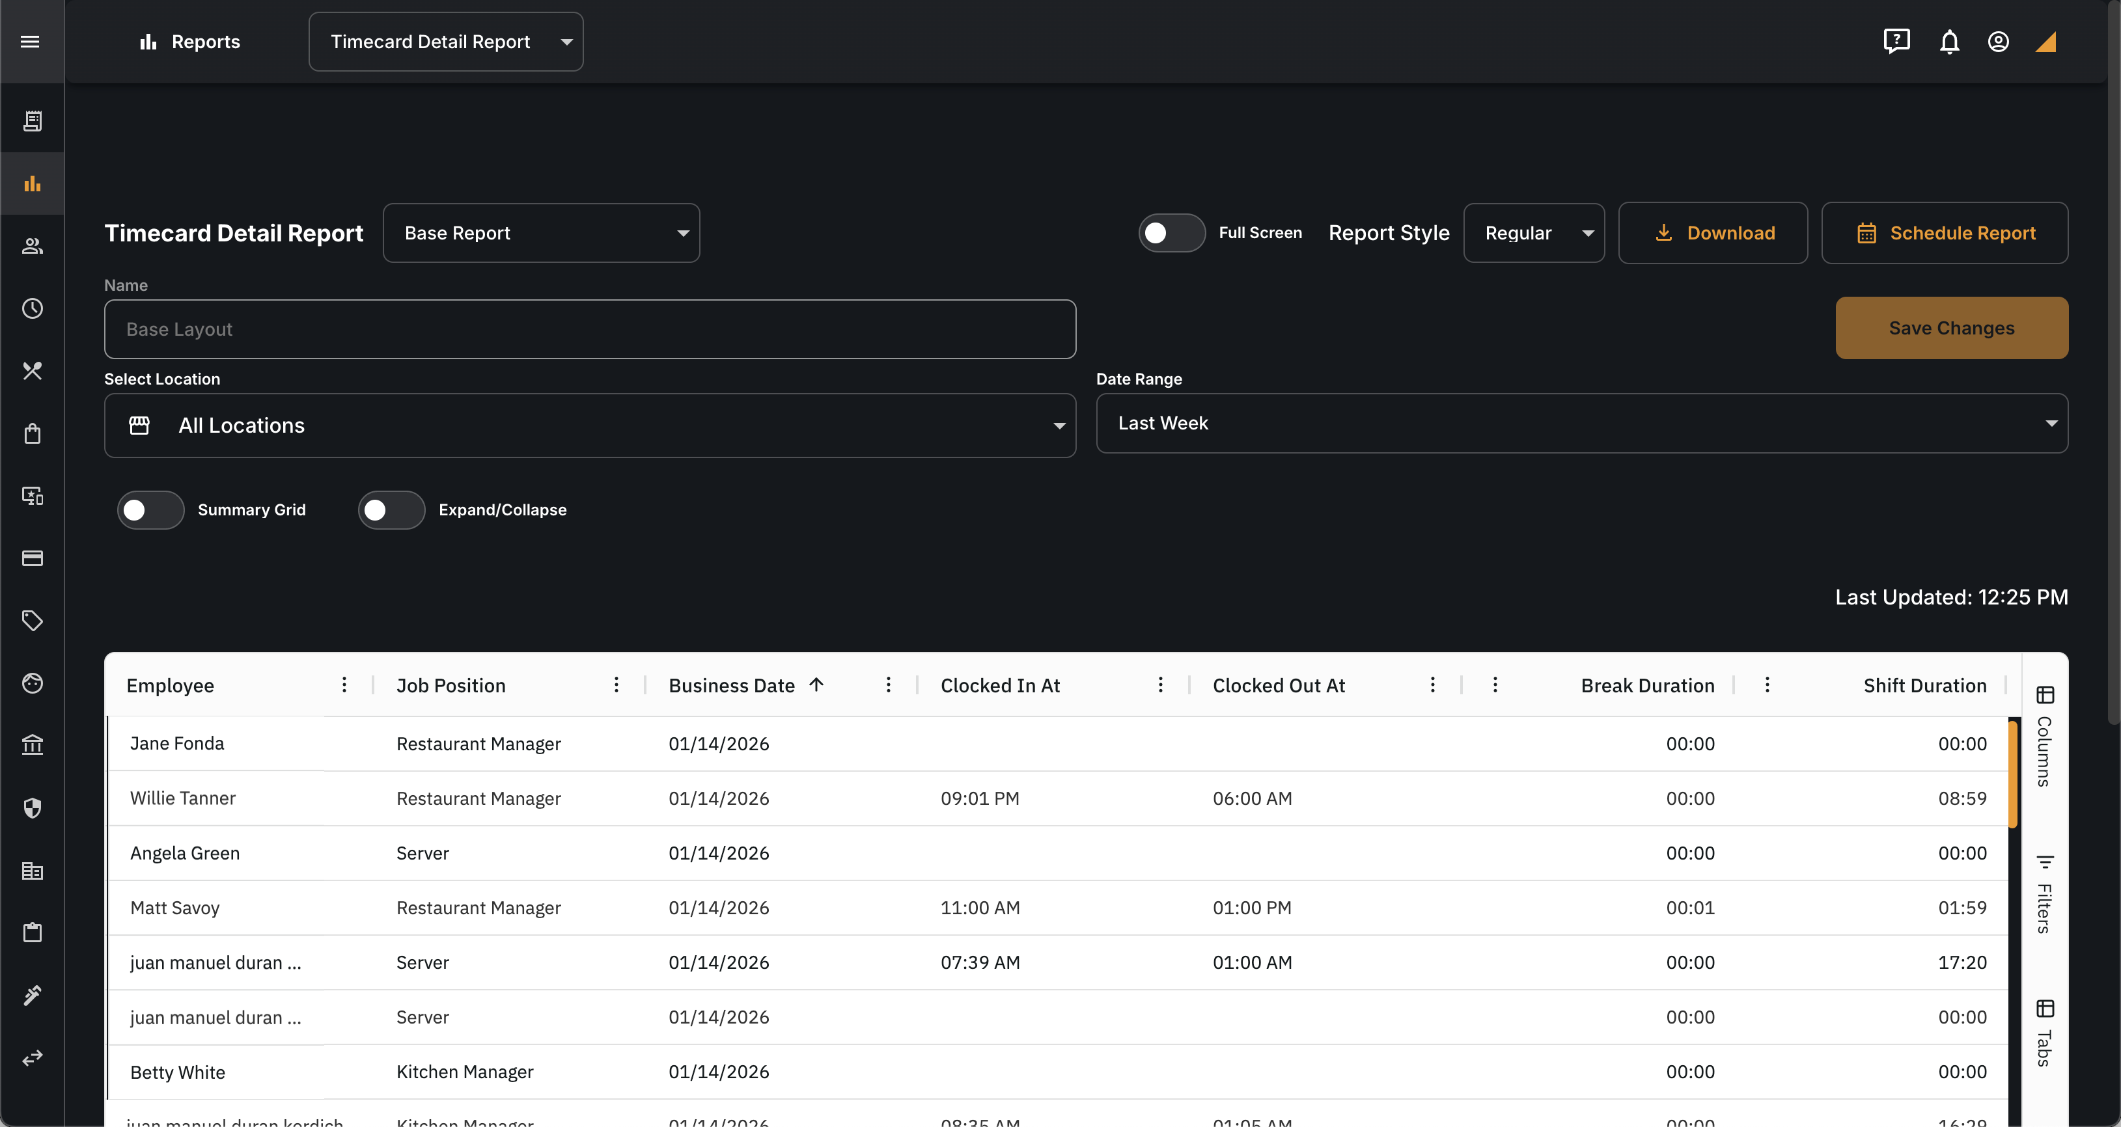Toggle the Full Screen switch

1171,233
